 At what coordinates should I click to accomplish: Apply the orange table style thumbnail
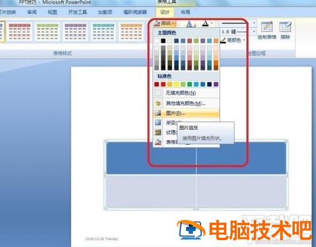pyautogui.click(x=132, y=32)
